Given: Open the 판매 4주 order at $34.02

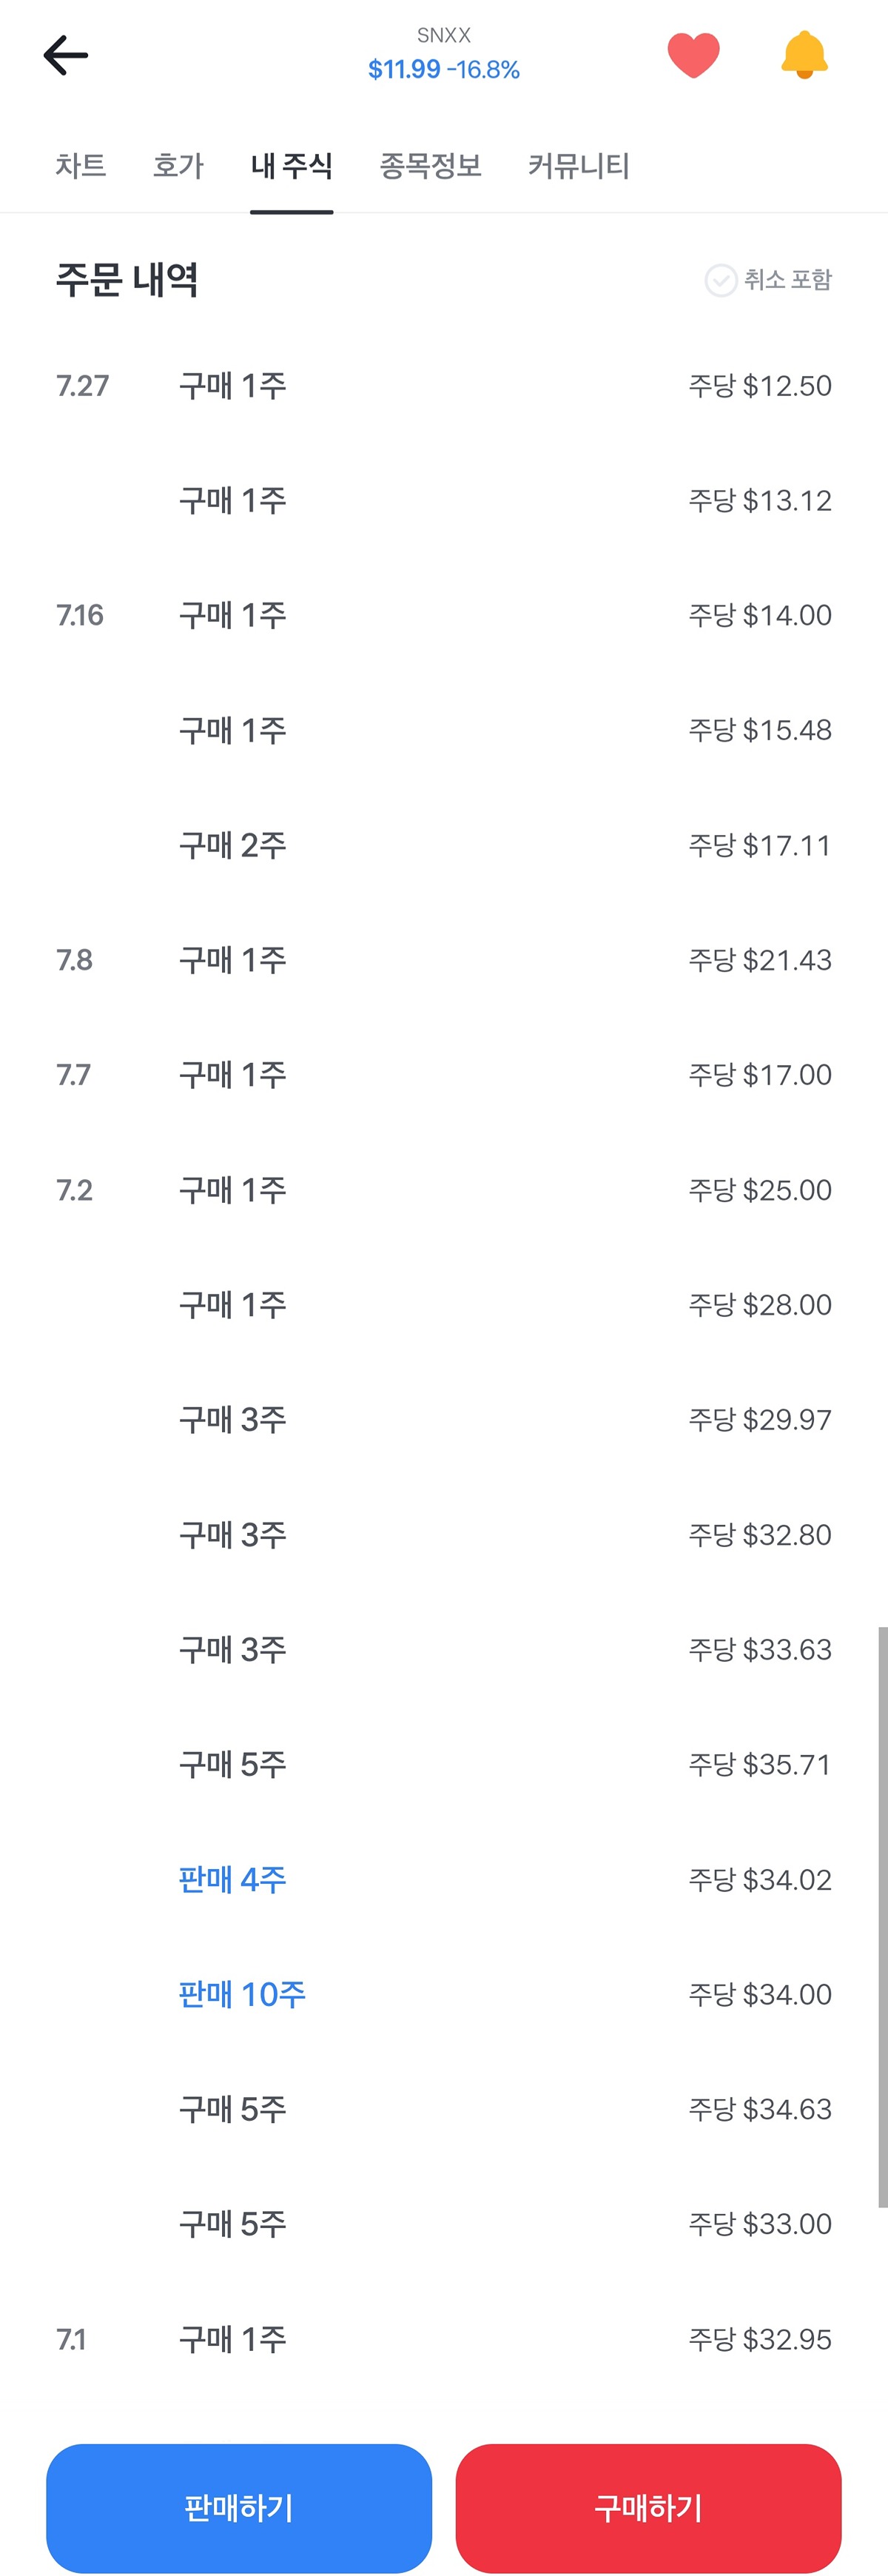Looking at the screenshot, I should pyautogui.click(x=444, y=1879).
